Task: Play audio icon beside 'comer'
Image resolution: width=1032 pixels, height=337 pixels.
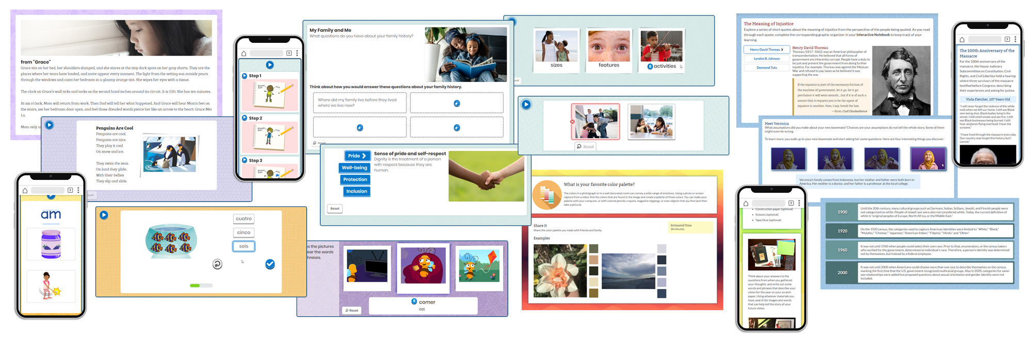Action: [414, 301]
